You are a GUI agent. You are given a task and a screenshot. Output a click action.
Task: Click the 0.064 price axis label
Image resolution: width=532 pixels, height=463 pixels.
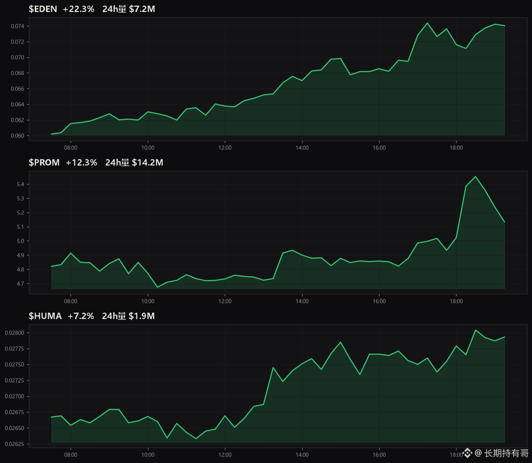point(17,104)
